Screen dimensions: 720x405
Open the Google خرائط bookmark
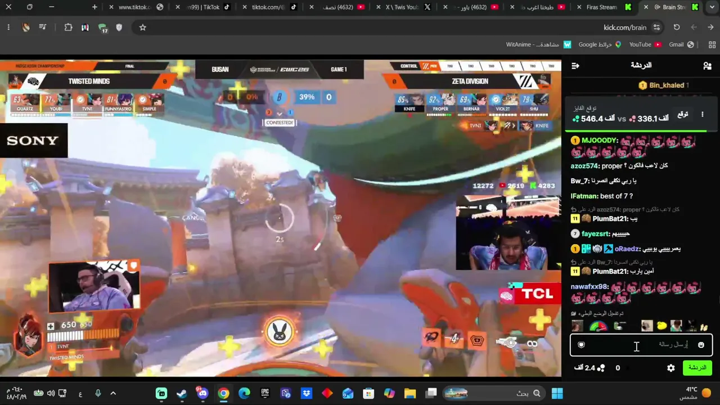click(600, 45)
